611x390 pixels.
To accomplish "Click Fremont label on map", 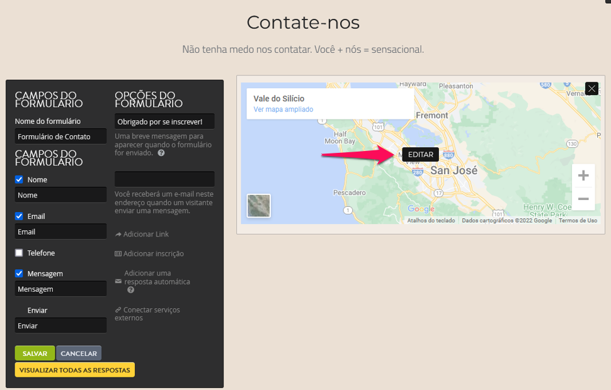I will [431, 115].
